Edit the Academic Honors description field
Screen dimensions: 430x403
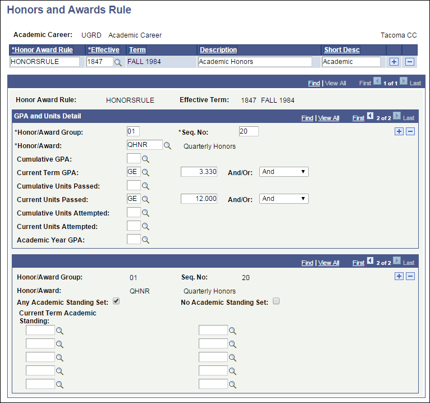point(255,62)
